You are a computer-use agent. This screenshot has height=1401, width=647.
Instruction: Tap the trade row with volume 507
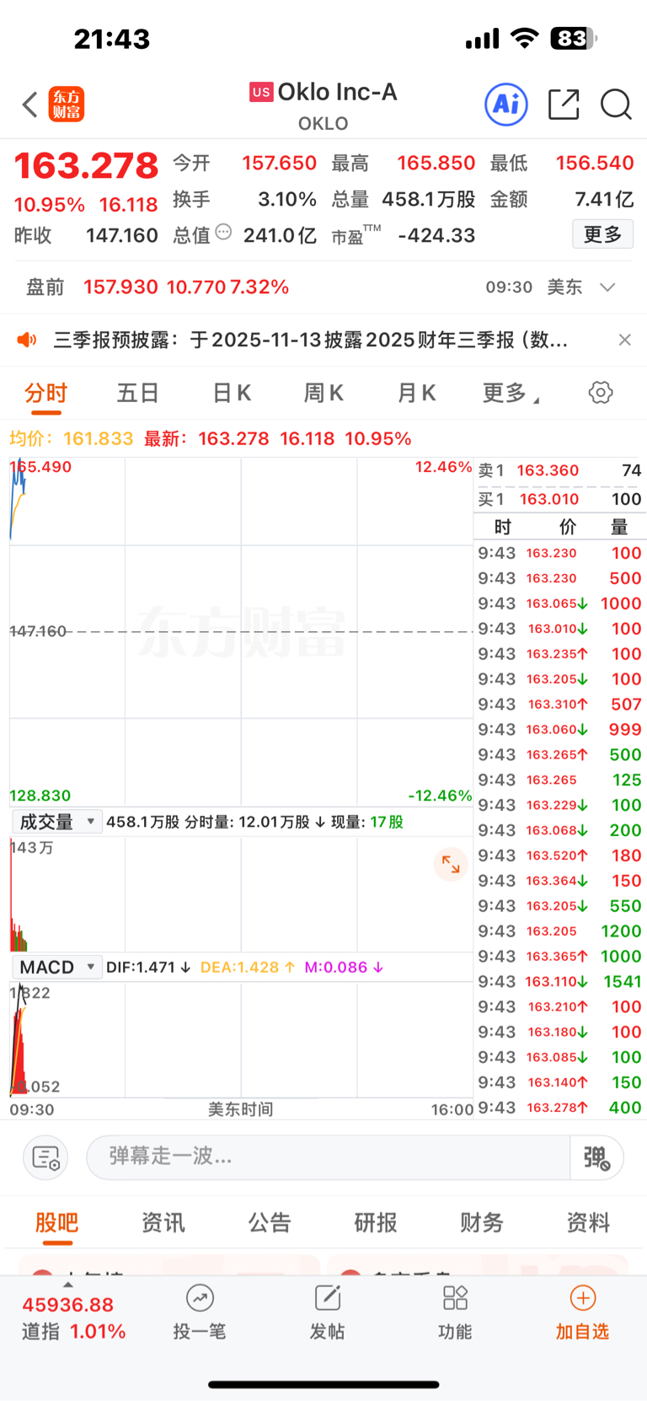[560, 704]
